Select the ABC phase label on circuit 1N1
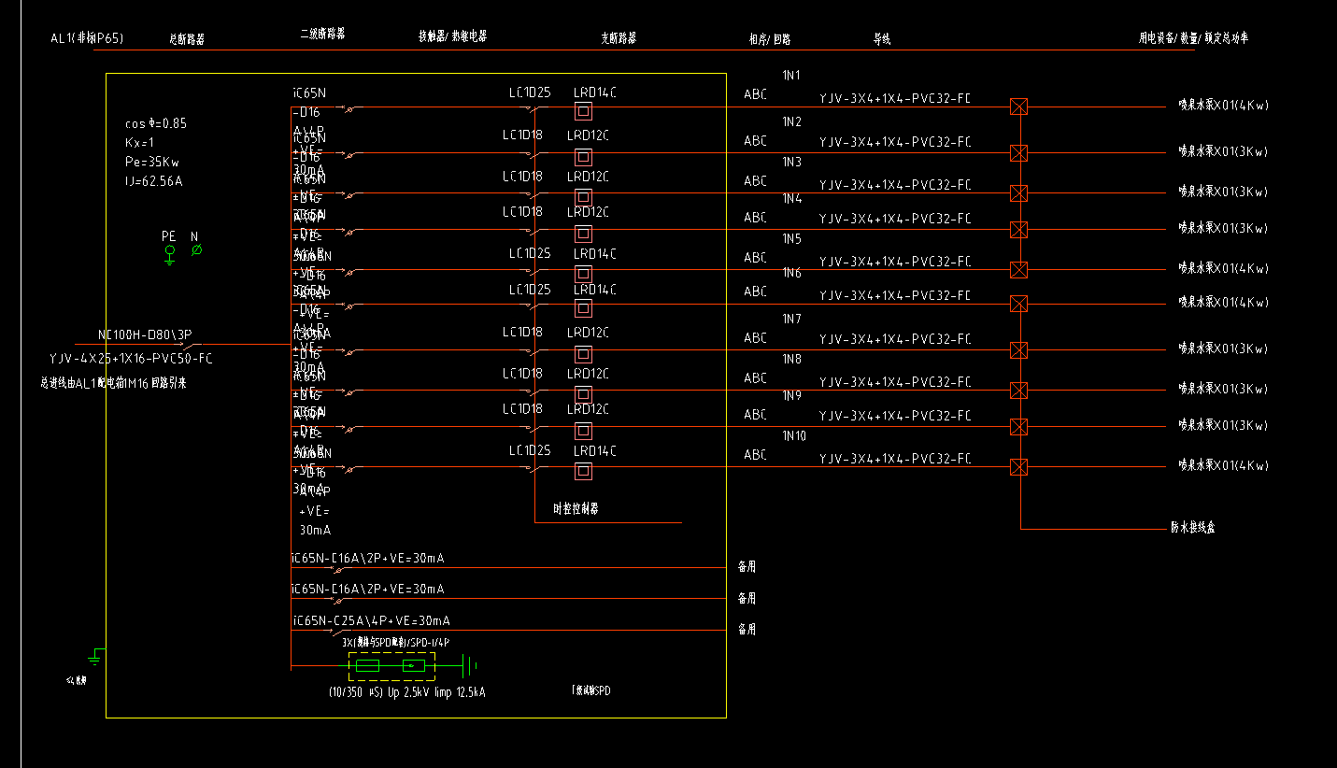The height and width of the screenshot is (768, 1337). coord(755,94)
